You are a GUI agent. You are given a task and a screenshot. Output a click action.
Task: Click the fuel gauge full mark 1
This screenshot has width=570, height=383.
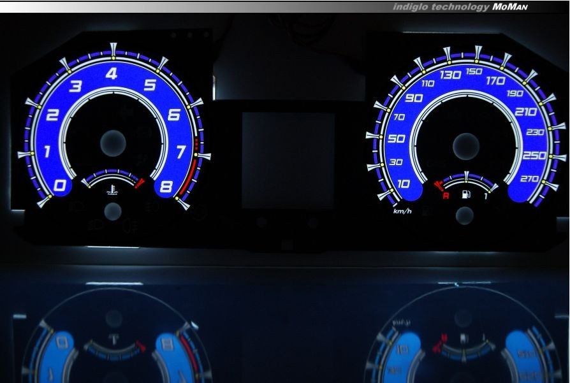(x=486, y=195)
